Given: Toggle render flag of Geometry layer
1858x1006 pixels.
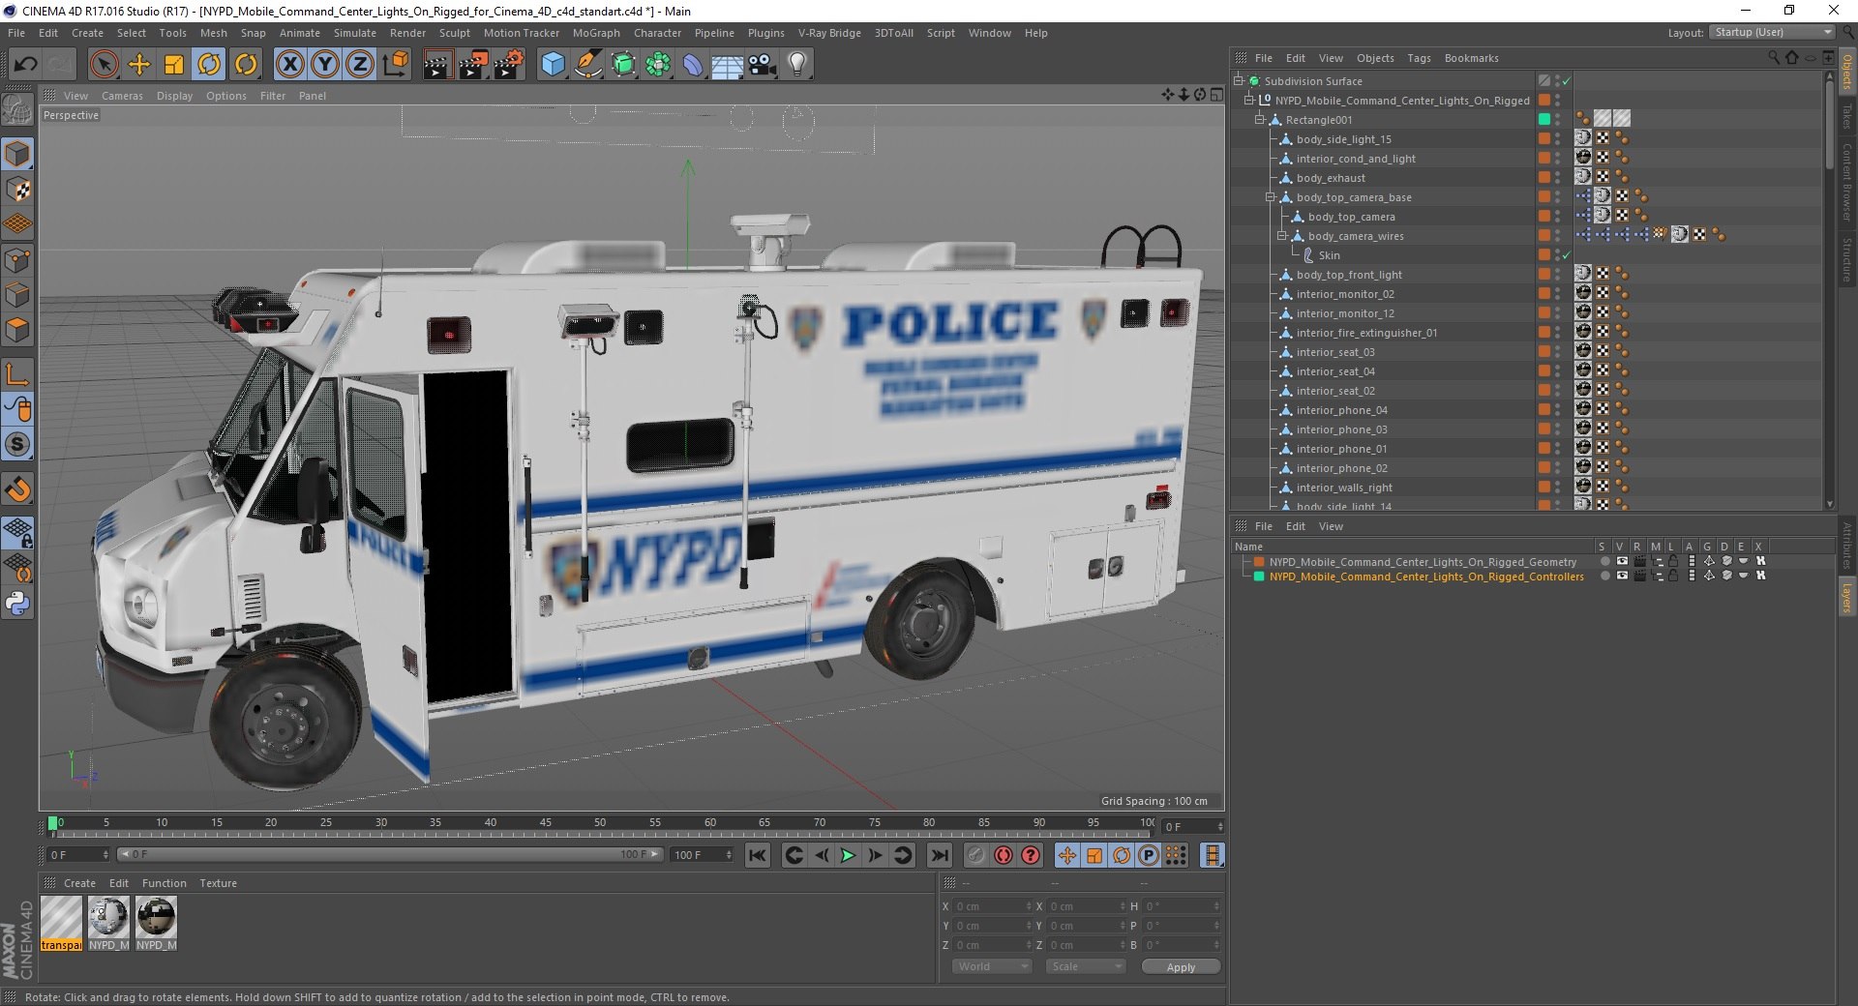Looking at the screenshot, I should coord(1639,561).
